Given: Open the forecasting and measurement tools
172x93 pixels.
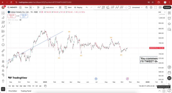Looking at the screenshot, I should coord(3,31).
